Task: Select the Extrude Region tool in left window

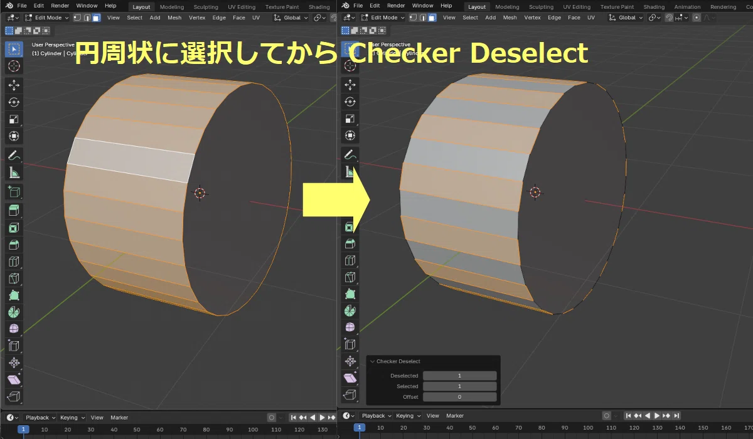Action: [14, 211]
